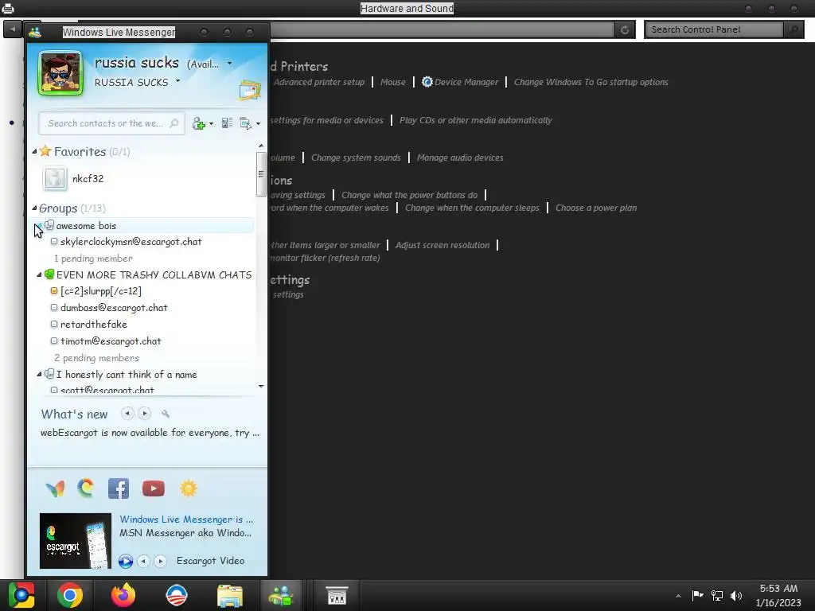Click the Add a contact icon

[x=198, y=123]
